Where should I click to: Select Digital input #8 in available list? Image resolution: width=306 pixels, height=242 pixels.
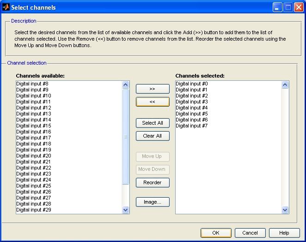point(32,84)
